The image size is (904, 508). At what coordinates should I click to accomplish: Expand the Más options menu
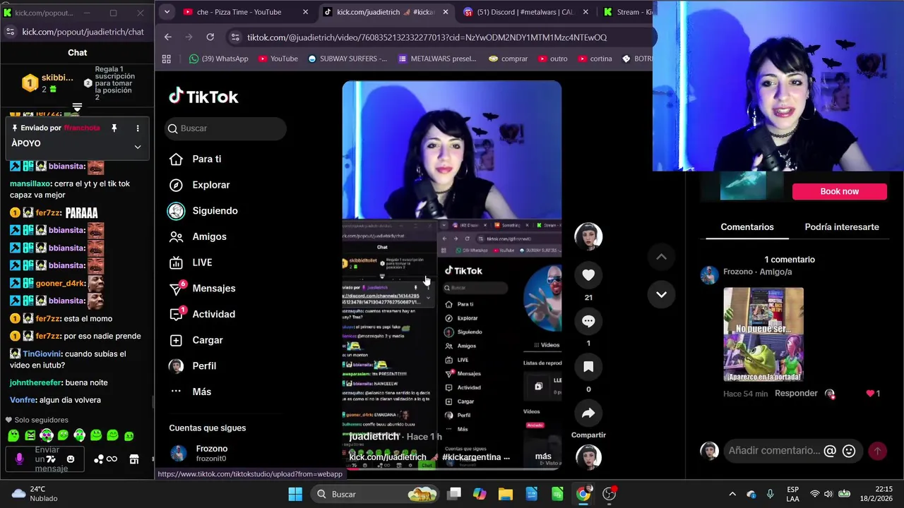click(x=191, y=392)
